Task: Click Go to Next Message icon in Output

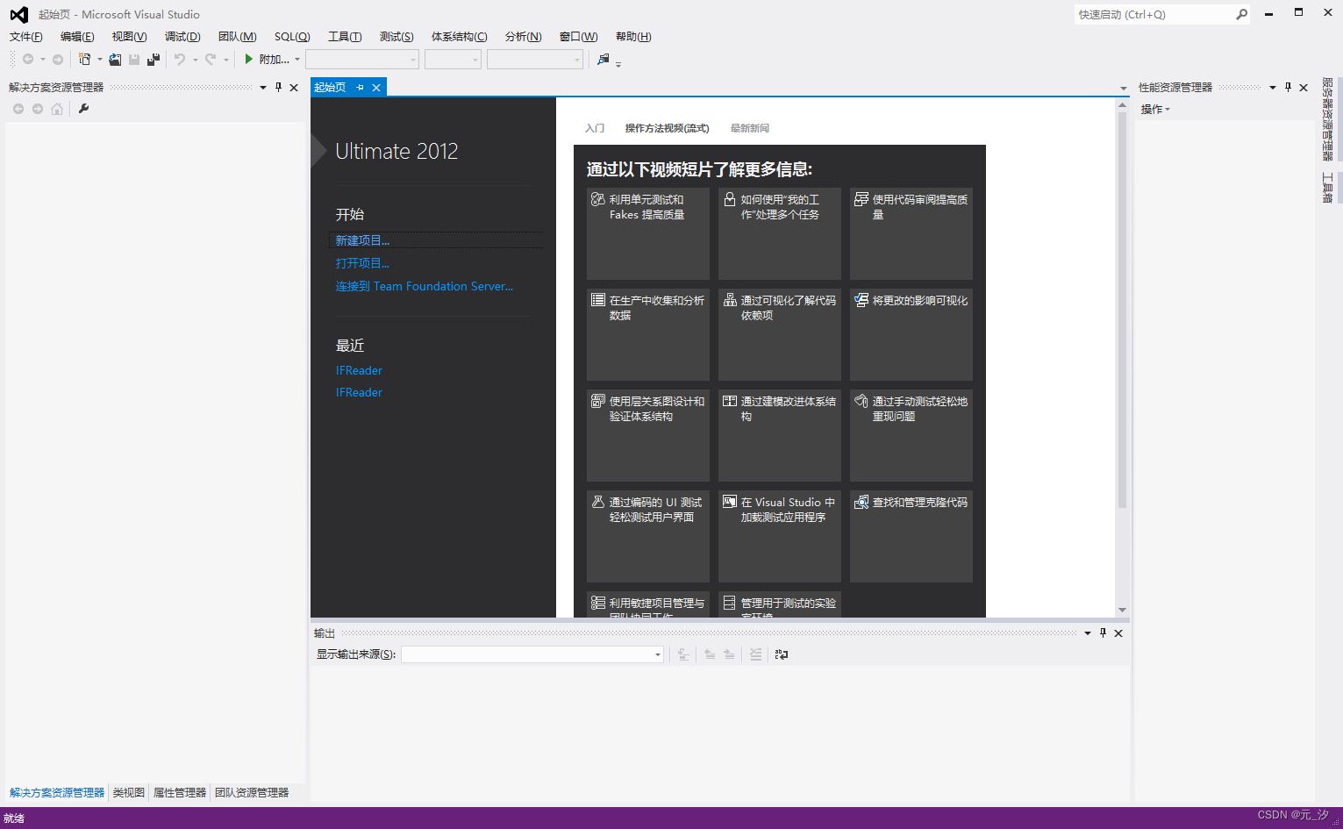Action: 729,654
